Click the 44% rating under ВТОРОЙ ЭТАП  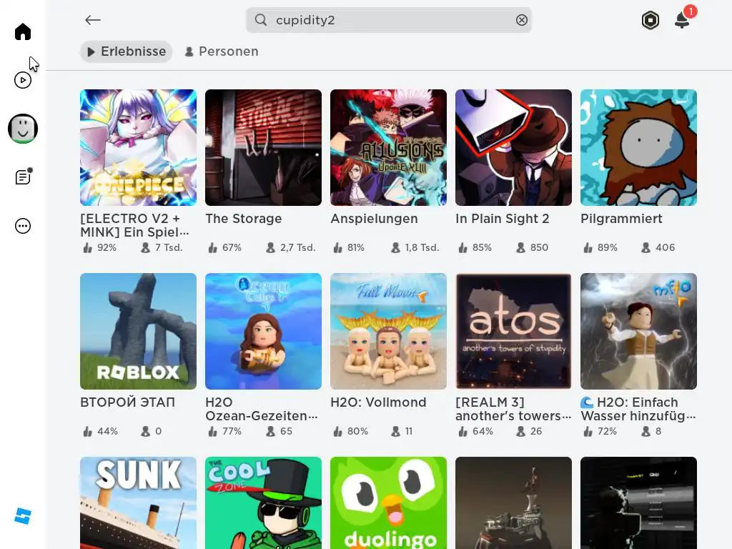pos(100,431)
